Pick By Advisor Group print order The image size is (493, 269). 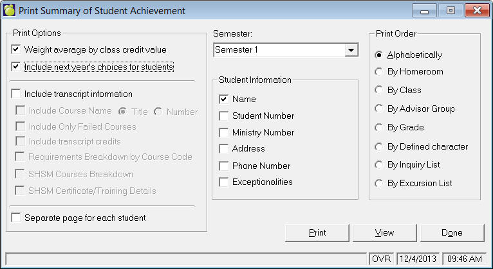(x=380, y=109)
